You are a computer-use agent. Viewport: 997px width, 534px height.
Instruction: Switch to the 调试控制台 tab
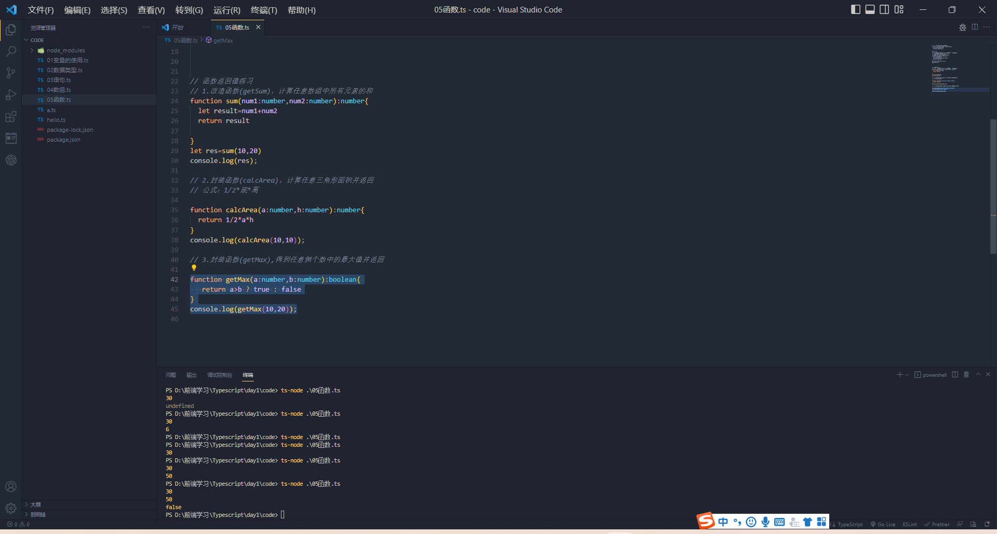click(x=220, y=375)
